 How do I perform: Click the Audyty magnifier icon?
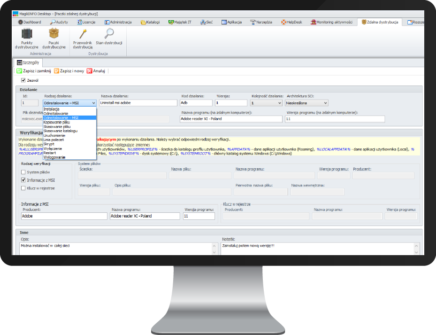pyautogui.click(x=53, y=22)
